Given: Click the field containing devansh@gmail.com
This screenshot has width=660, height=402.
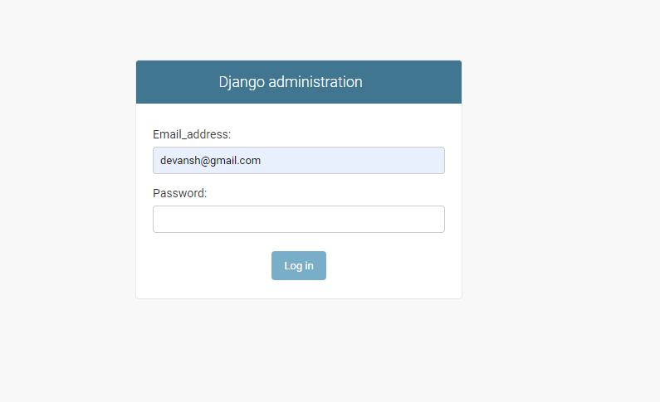Looking at the screenshot, I should pyautogui.click(x=298, y=161).
